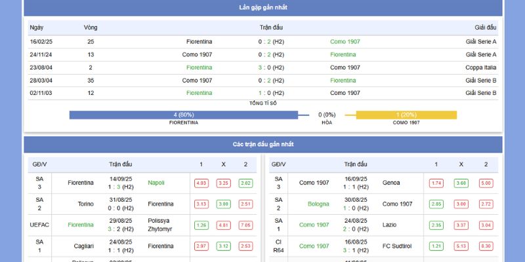Click the FC Sudtirol team link
Viewport: 525px width, 262px height.
pyautogui.click(x=398, y=246)
